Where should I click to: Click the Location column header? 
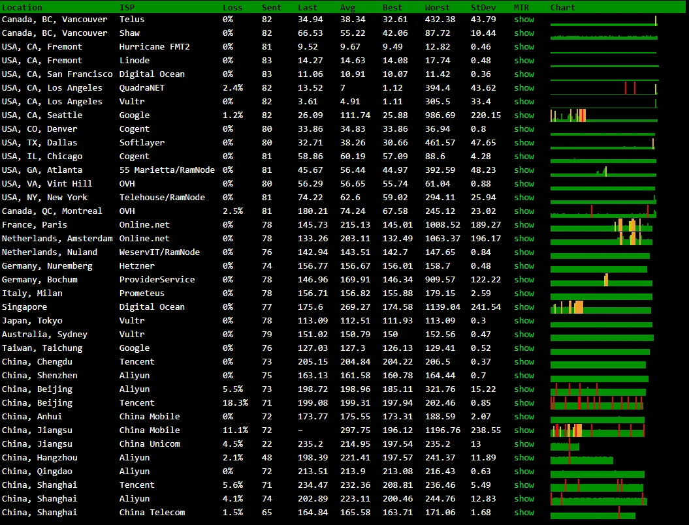[x=22, y=7]
